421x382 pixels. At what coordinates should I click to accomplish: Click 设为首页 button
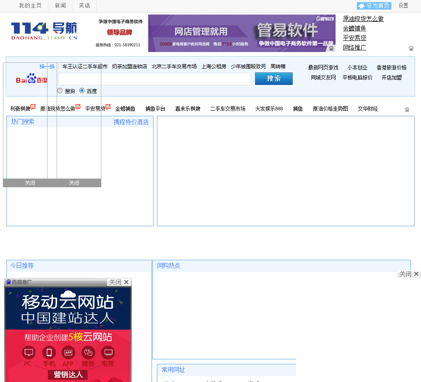(x=374, y=6)
